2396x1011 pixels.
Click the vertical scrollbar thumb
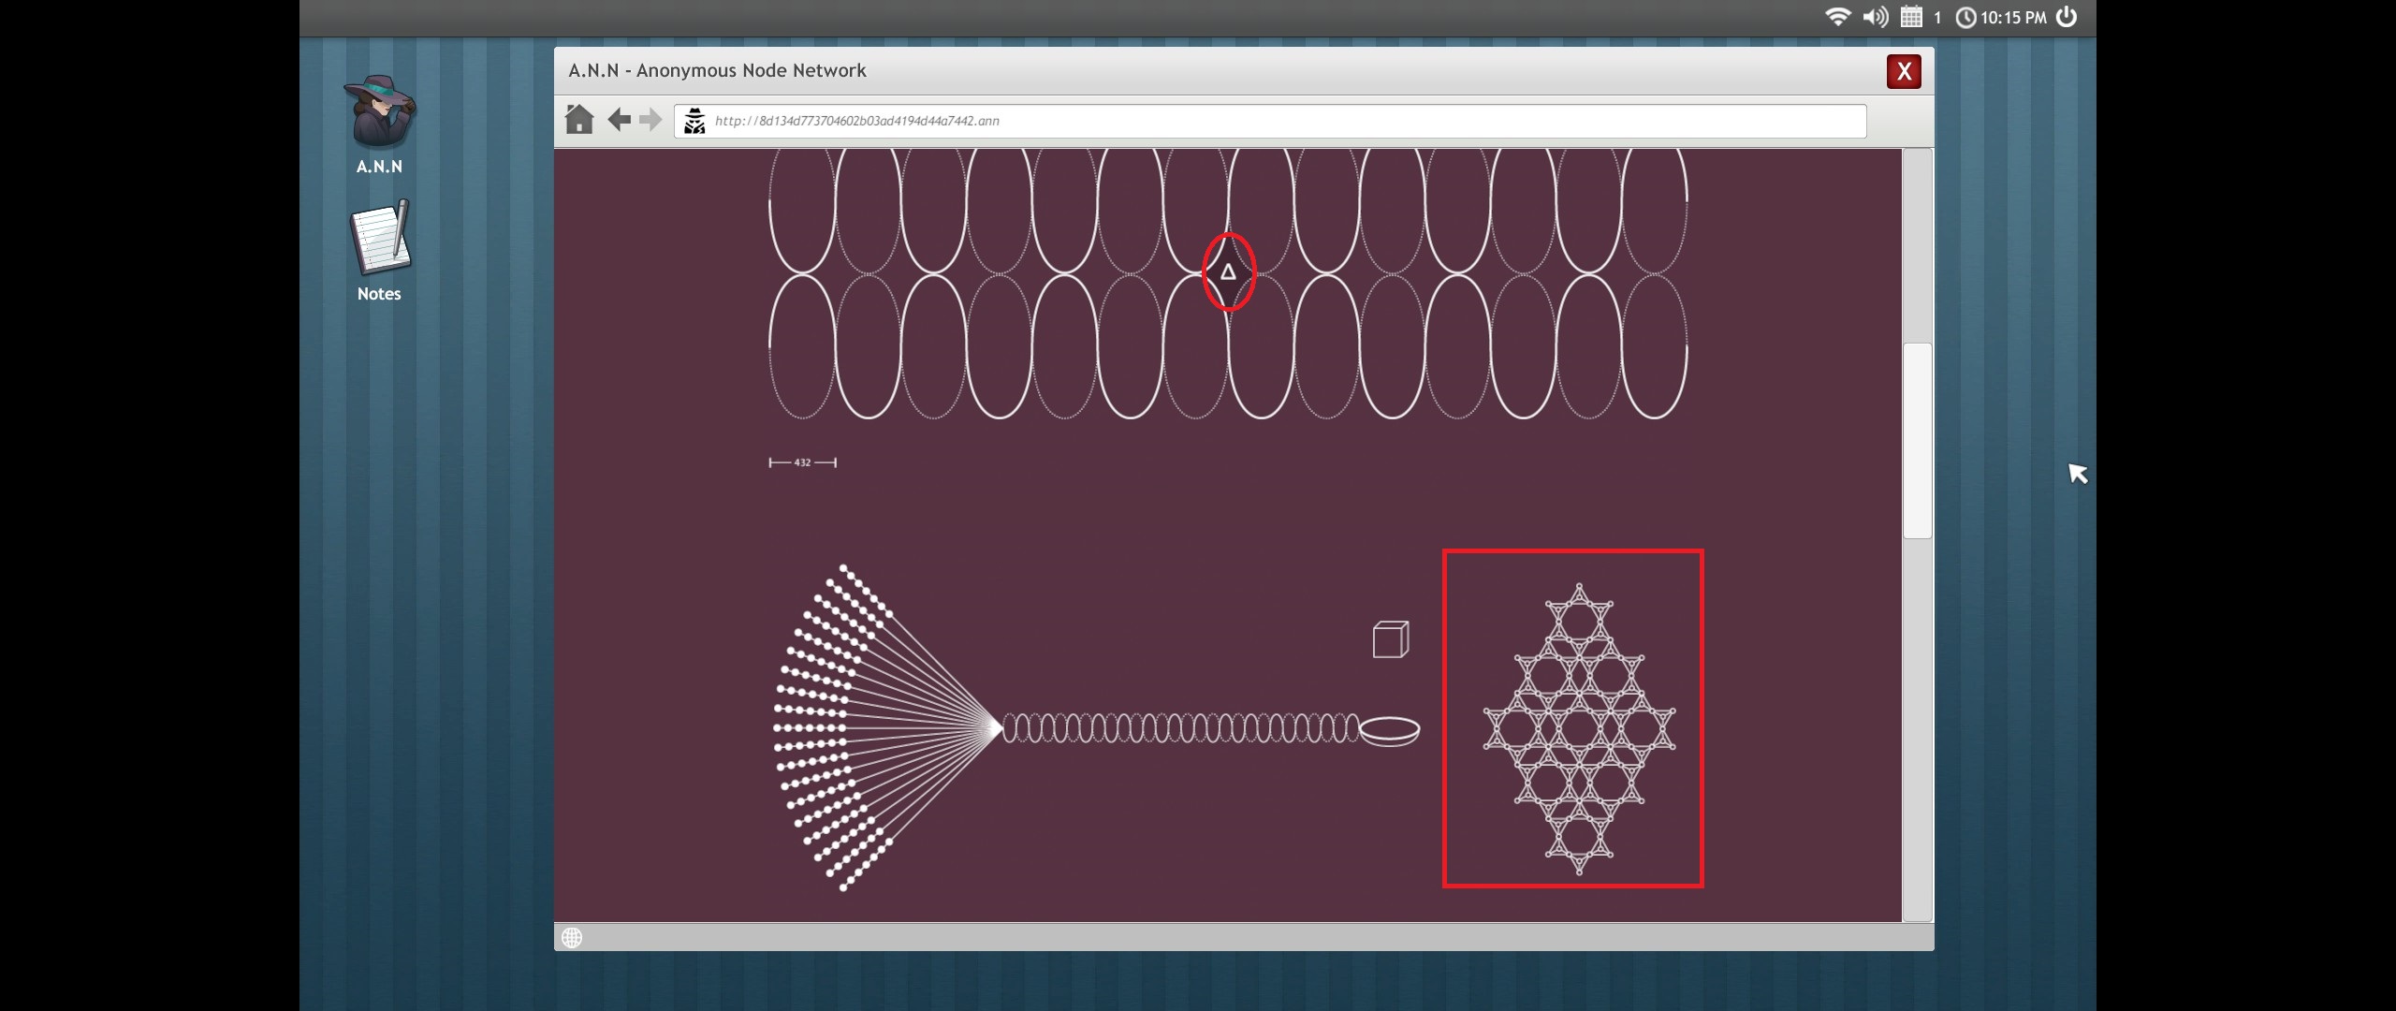pyautogui.click(x=1917, y=440)
